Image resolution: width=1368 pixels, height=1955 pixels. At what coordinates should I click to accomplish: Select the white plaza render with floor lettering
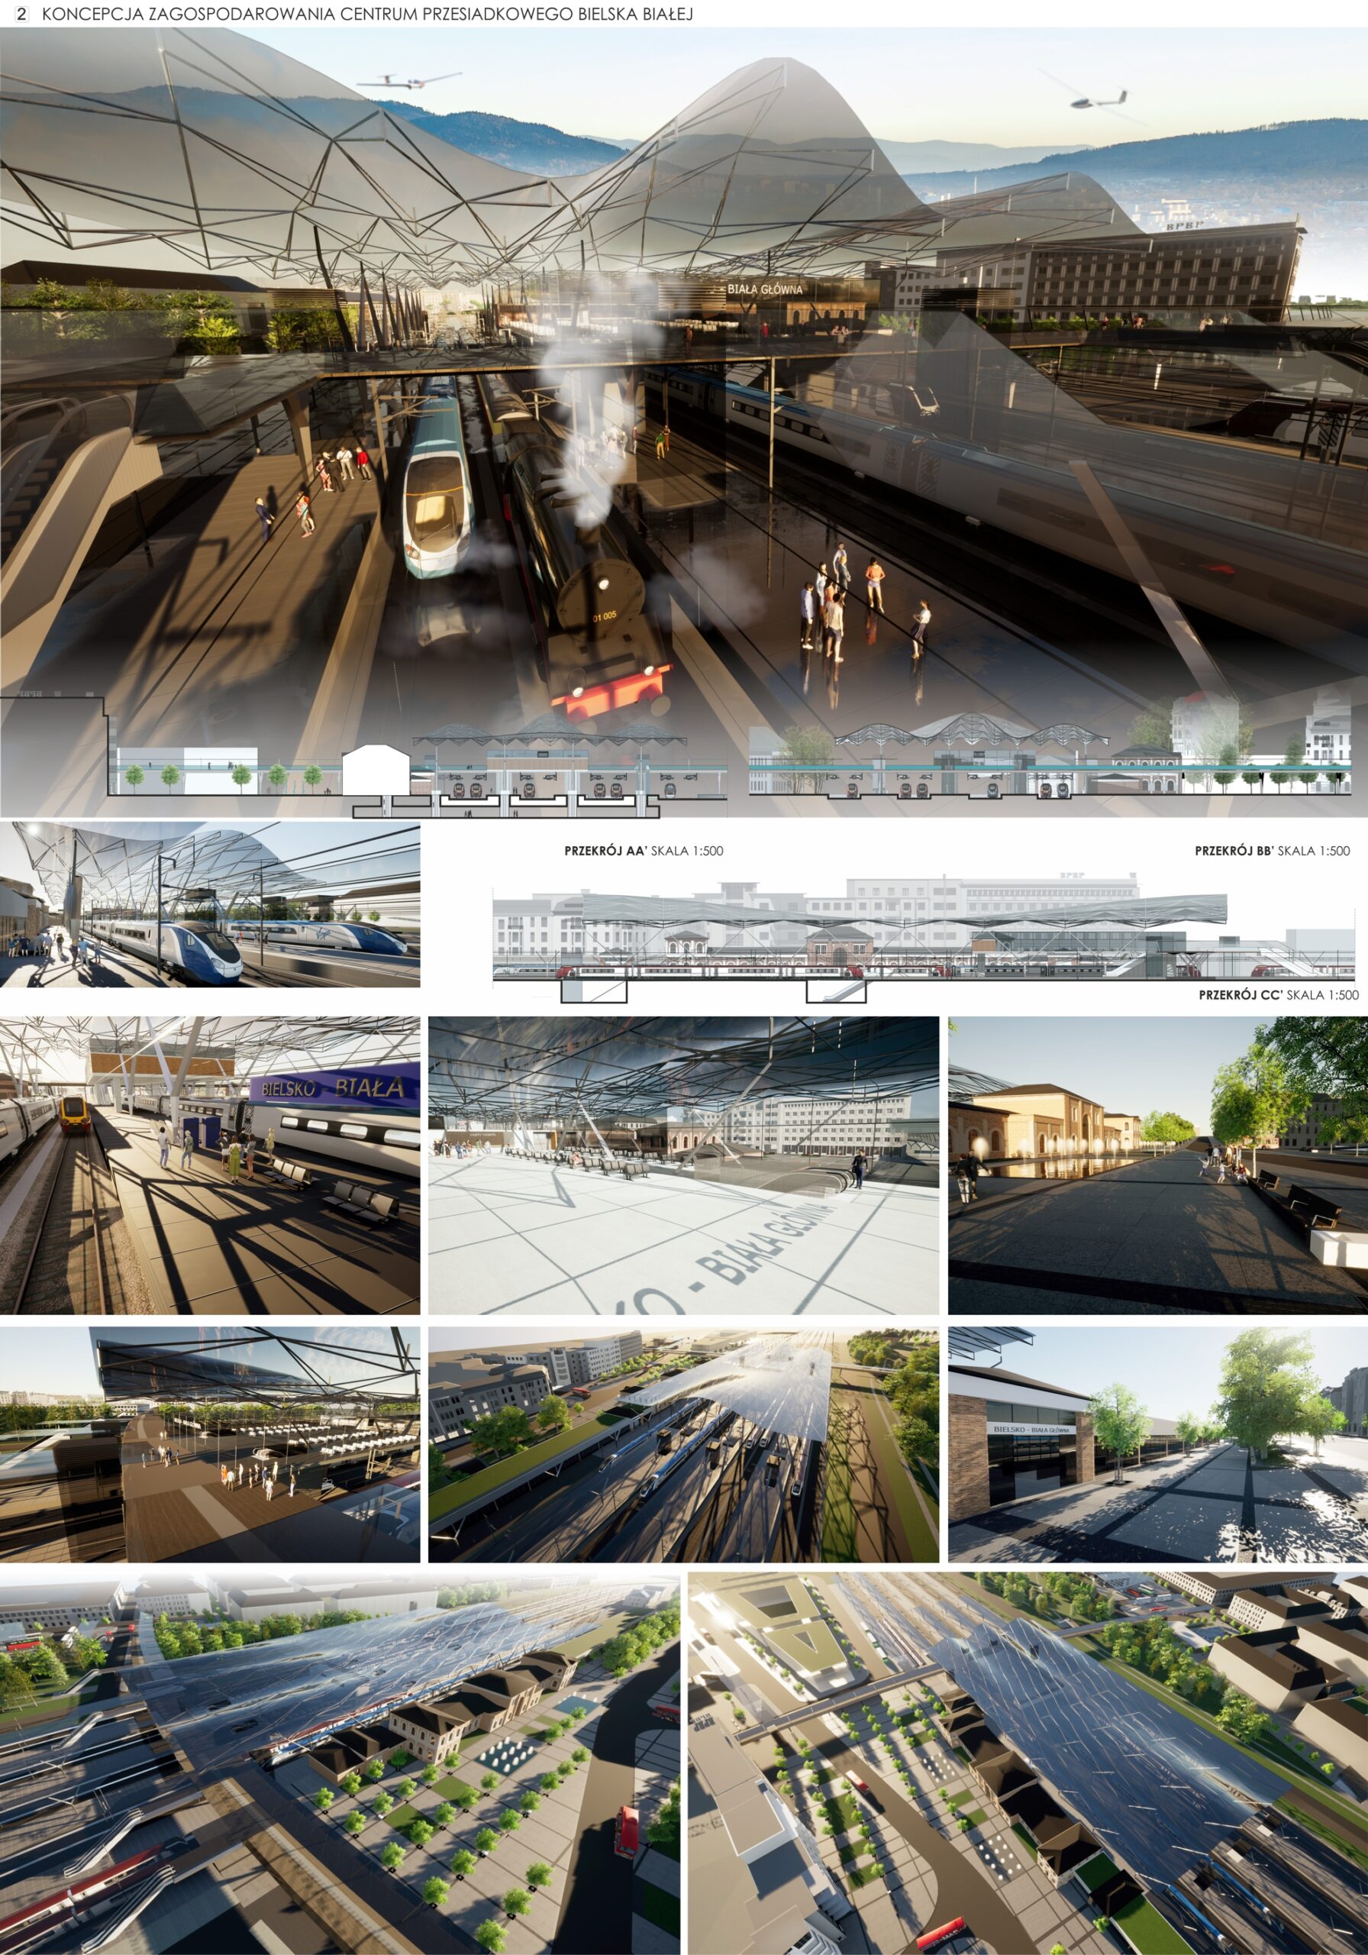click(683, 1165)
